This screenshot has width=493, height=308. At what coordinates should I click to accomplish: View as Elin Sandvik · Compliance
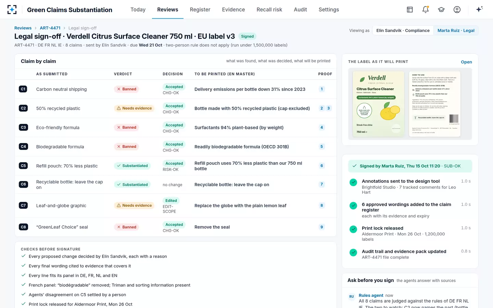click(403, 30)
